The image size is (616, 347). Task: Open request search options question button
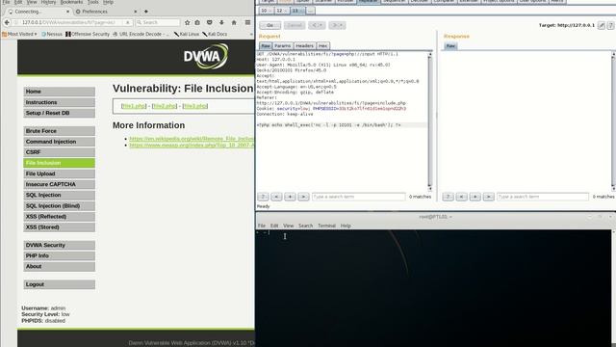coord(263,197)
